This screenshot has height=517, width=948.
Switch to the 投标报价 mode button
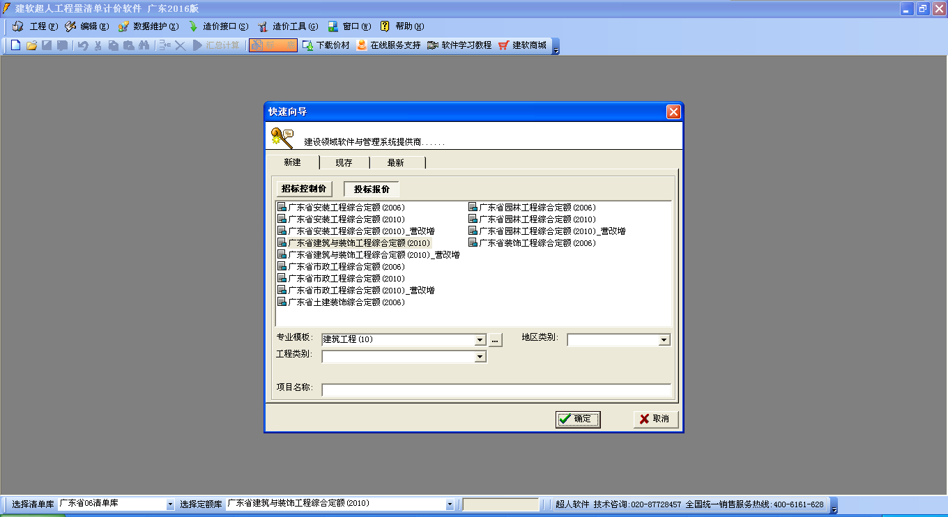coord(371,188)
